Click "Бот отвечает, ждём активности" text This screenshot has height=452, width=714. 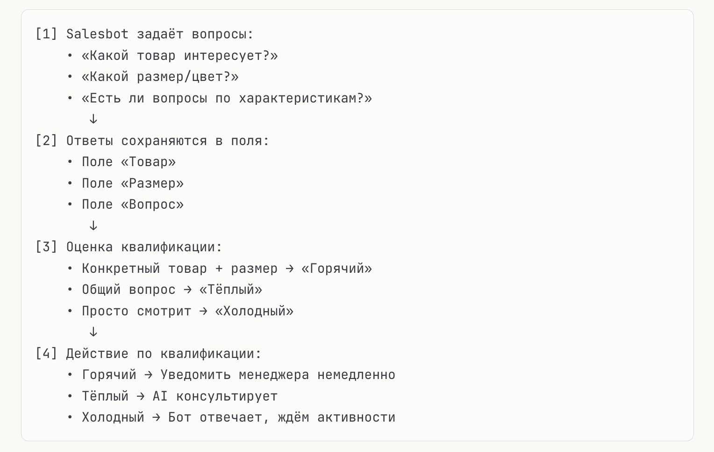(282, 417)
